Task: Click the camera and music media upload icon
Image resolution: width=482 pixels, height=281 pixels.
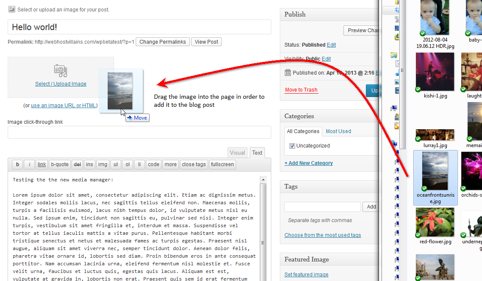Action: (x=61, y=71)
